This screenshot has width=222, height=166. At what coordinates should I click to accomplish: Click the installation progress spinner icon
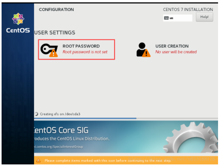[36, 114]
